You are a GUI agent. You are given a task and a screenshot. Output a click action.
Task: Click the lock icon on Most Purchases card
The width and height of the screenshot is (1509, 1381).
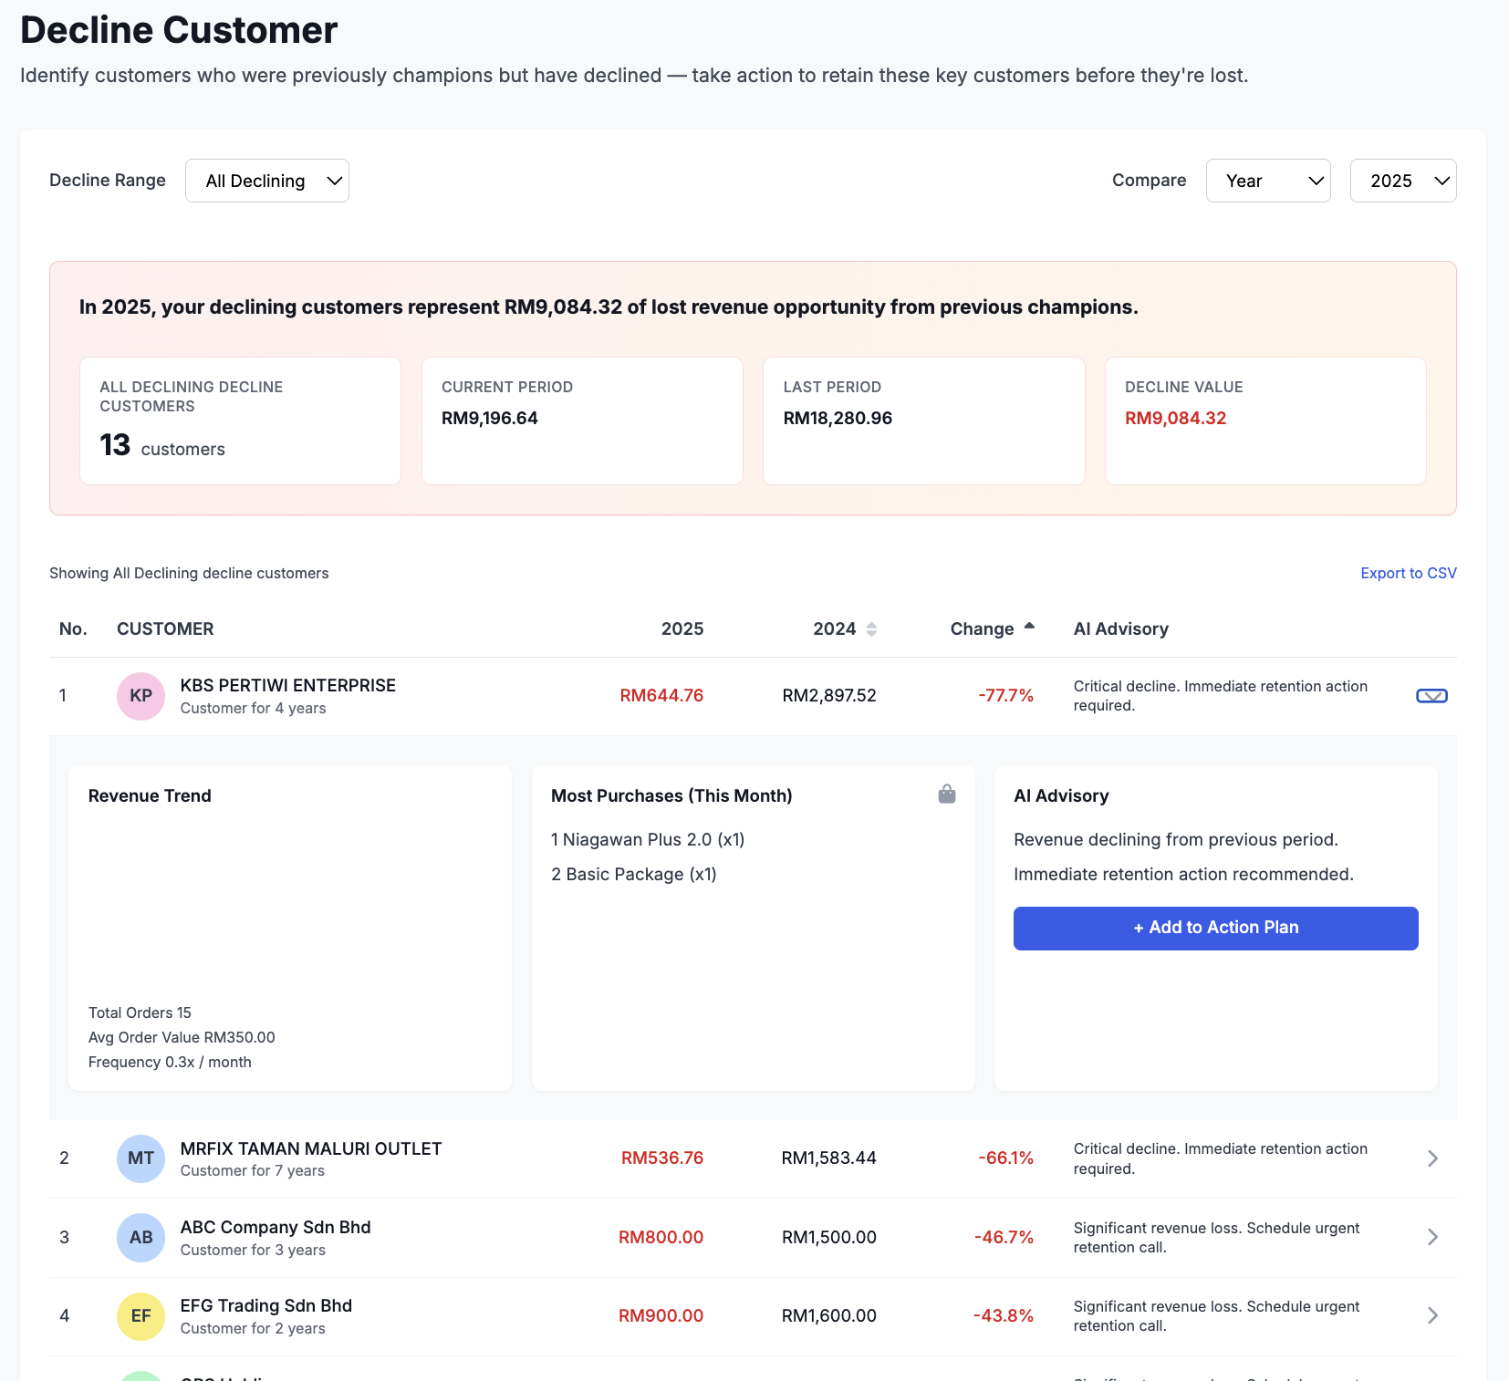point(947,794)
